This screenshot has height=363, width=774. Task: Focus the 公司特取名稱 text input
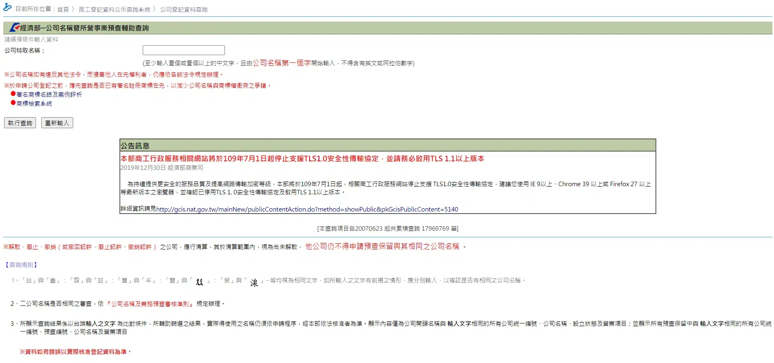click(184, 50)
